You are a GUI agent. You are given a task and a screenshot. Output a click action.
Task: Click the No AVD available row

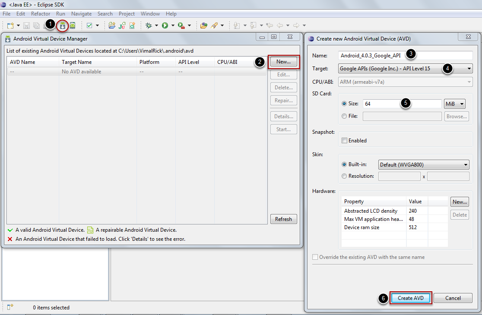137,72
